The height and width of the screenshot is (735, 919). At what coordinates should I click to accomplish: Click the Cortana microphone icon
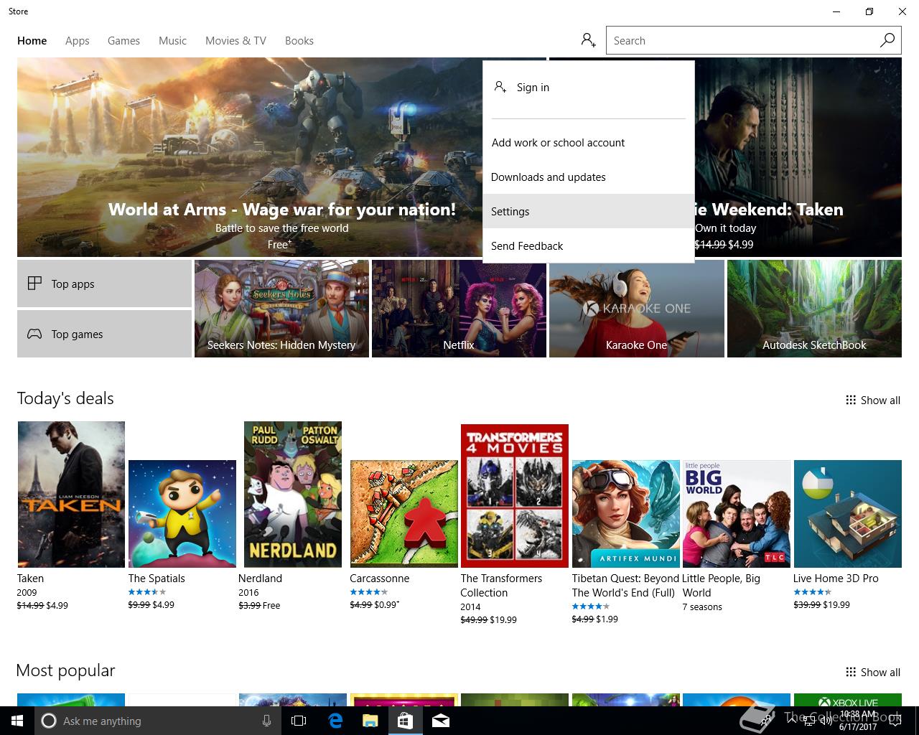(x=266, y=721)
